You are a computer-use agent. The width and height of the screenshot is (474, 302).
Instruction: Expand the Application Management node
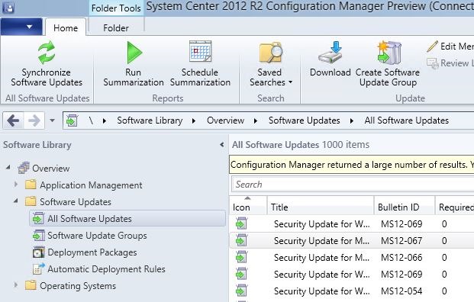tap(16, 184)
